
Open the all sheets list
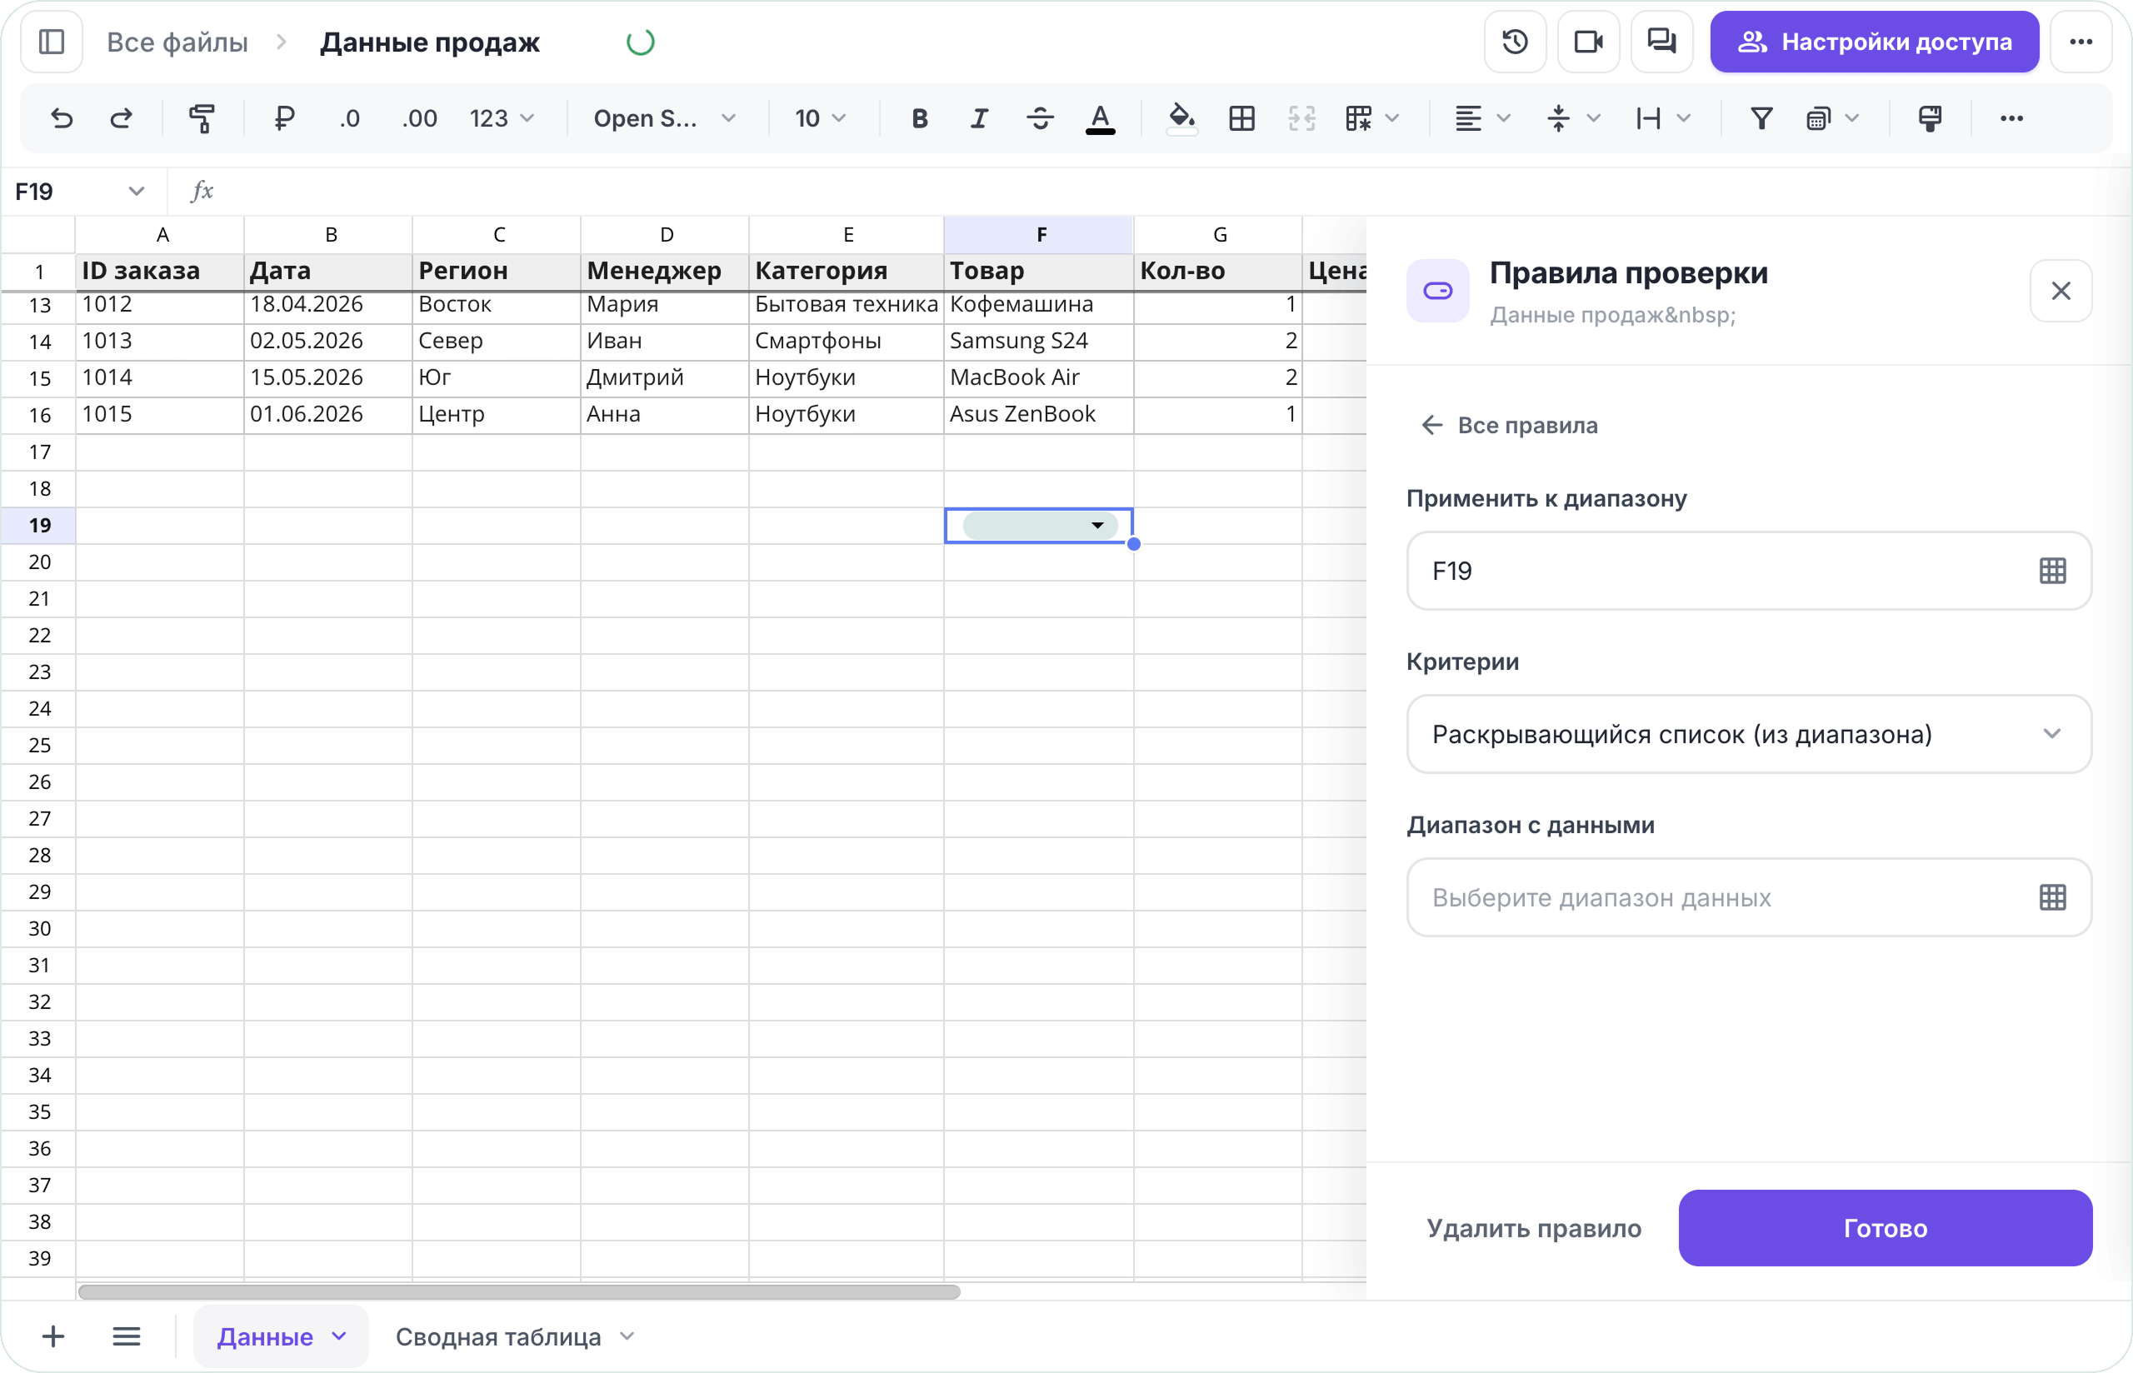click(127, 1336)
